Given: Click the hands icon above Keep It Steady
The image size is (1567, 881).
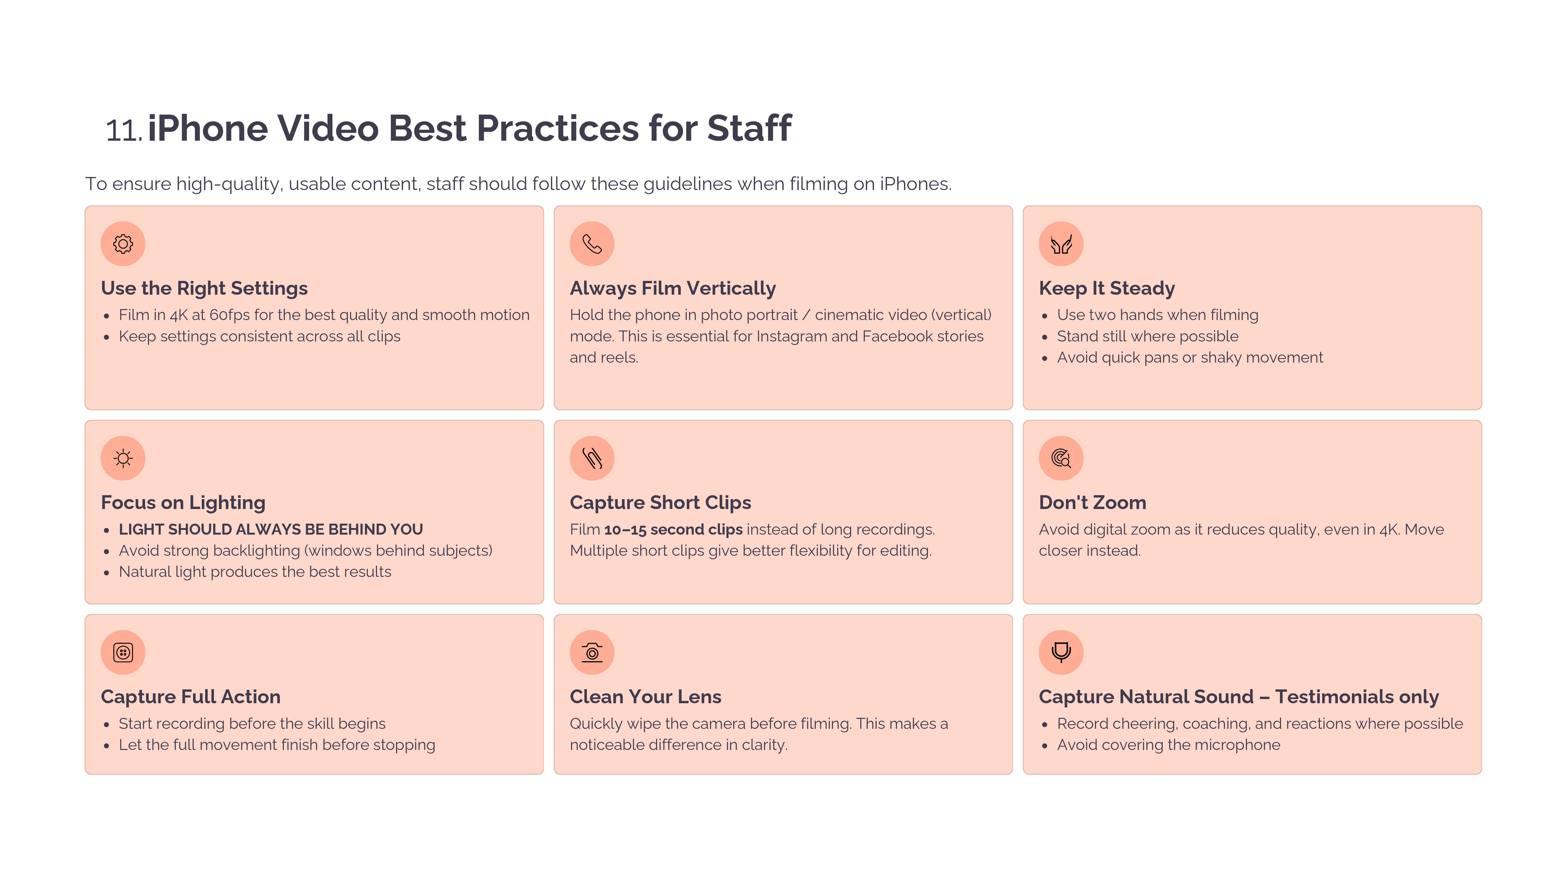Looking at the screenshot, I should pyautogui.click(x=1061, y=244).
